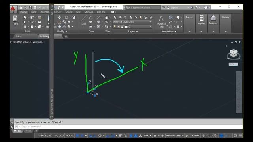253x142 pixels.
Task: Expand the Trans... panel arrow
Action: point(189,32)
